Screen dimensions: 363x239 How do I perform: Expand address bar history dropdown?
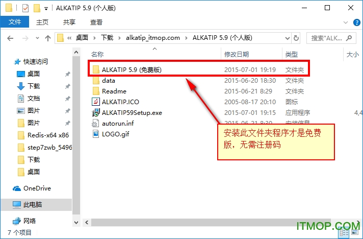[288, 38]
